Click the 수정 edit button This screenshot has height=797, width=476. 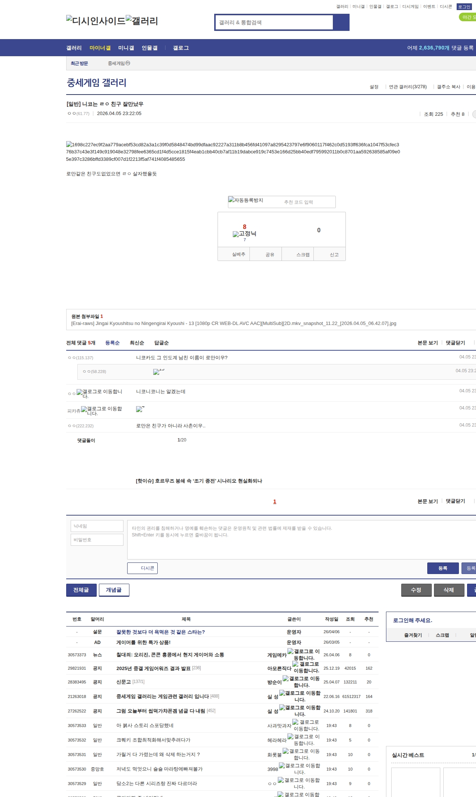pos(416,590)
